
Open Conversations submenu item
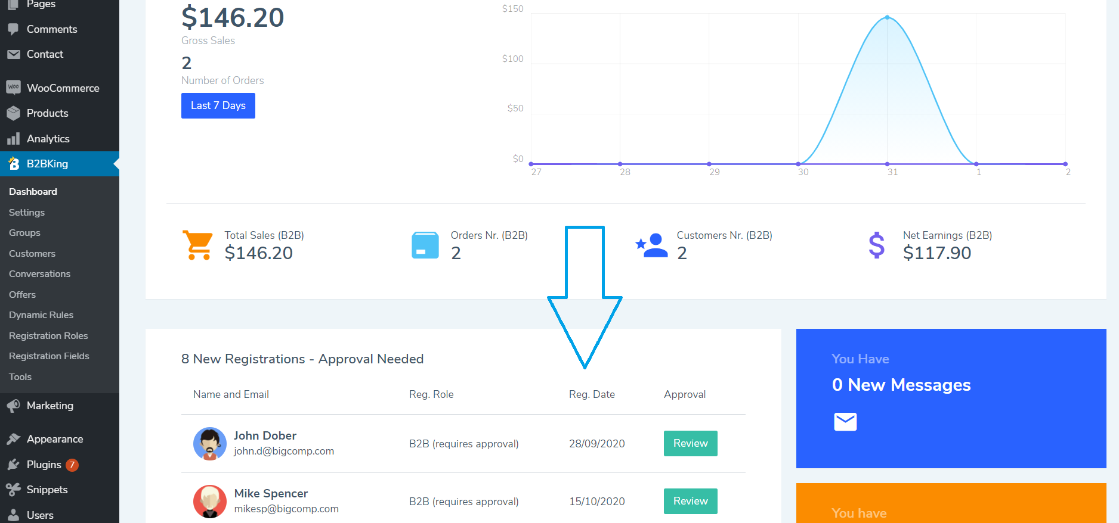coord(39,274)
